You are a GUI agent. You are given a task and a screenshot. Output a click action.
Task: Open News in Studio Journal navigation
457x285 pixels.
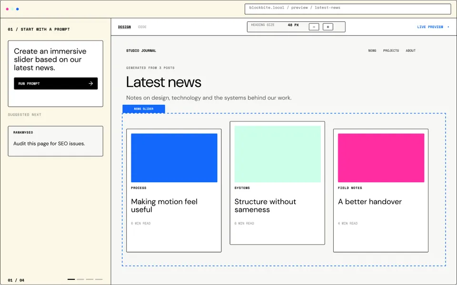click(372, 51)
